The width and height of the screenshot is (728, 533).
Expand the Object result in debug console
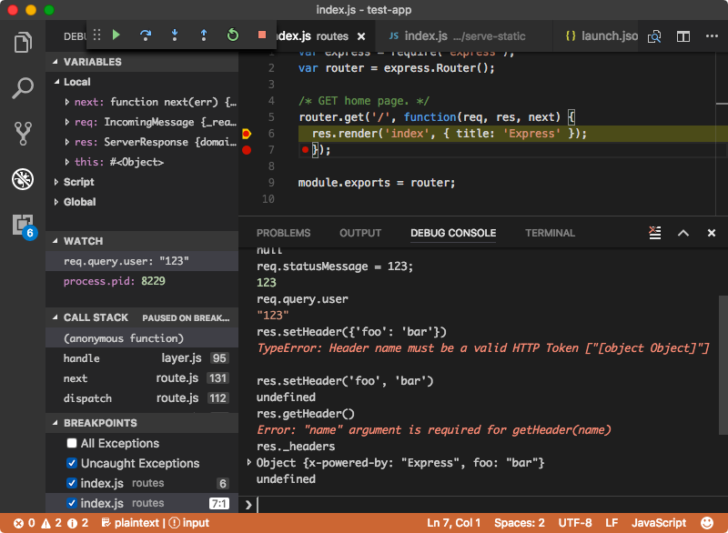pos(248,462)
